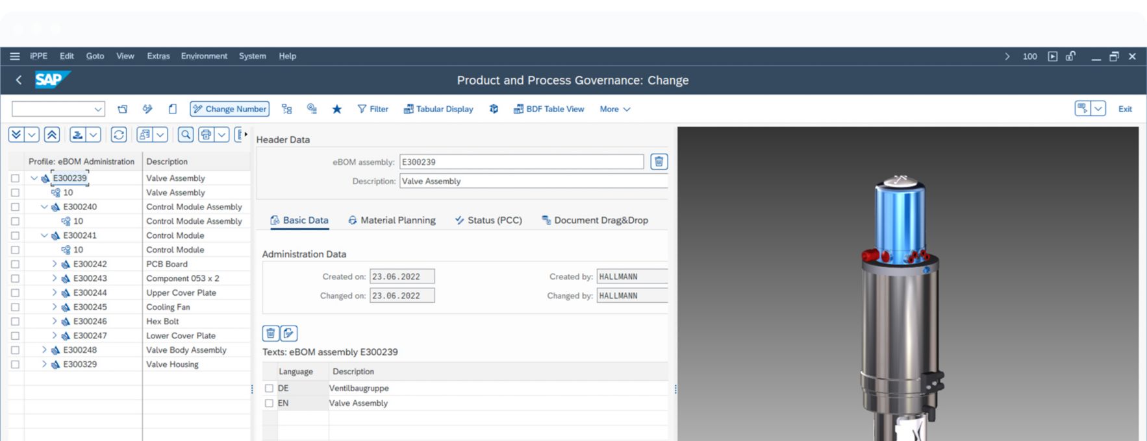Click the eBOM Description input field

click(533, 181)
